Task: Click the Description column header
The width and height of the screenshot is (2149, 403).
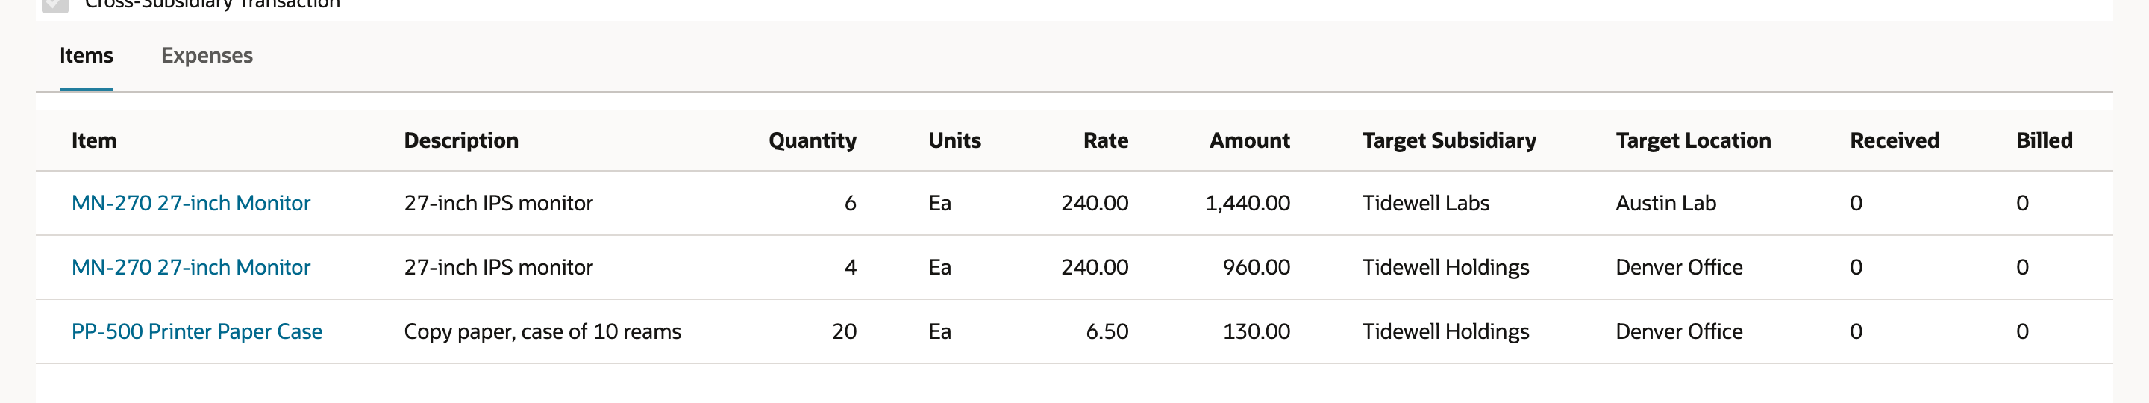Action: click(461, 140)
